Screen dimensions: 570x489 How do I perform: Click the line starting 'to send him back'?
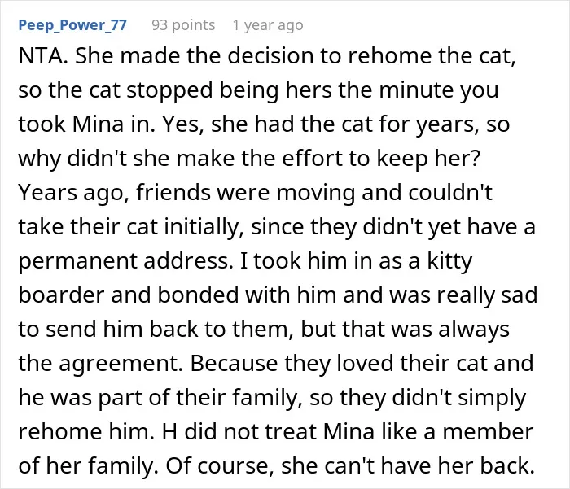264,330
